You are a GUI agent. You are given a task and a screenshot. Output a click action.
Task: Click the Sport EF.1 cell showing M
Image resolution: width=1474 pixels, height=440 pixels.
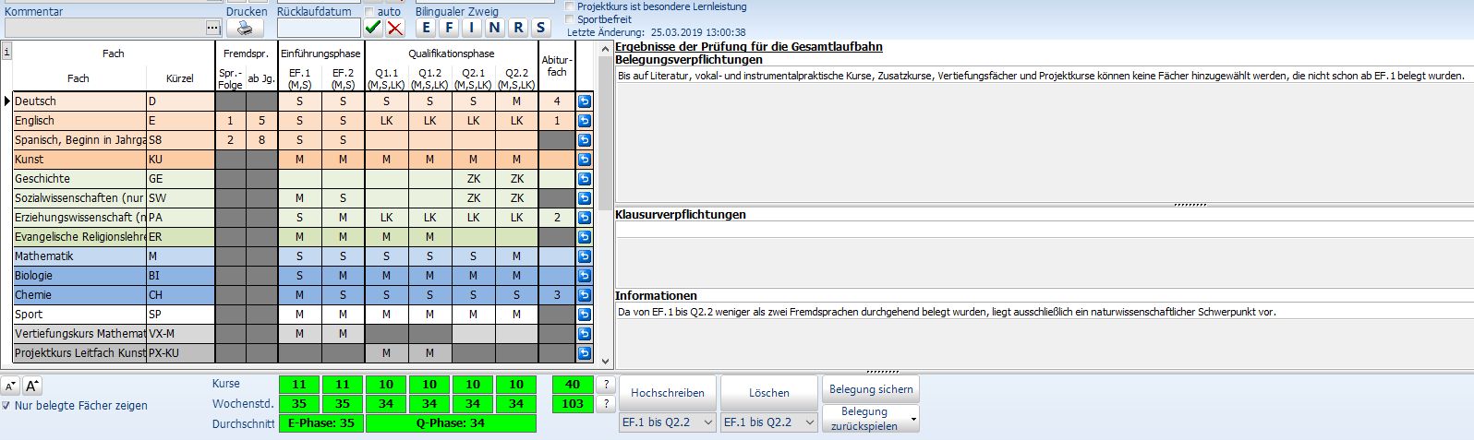pyautogui.click(x=299, y=315)
